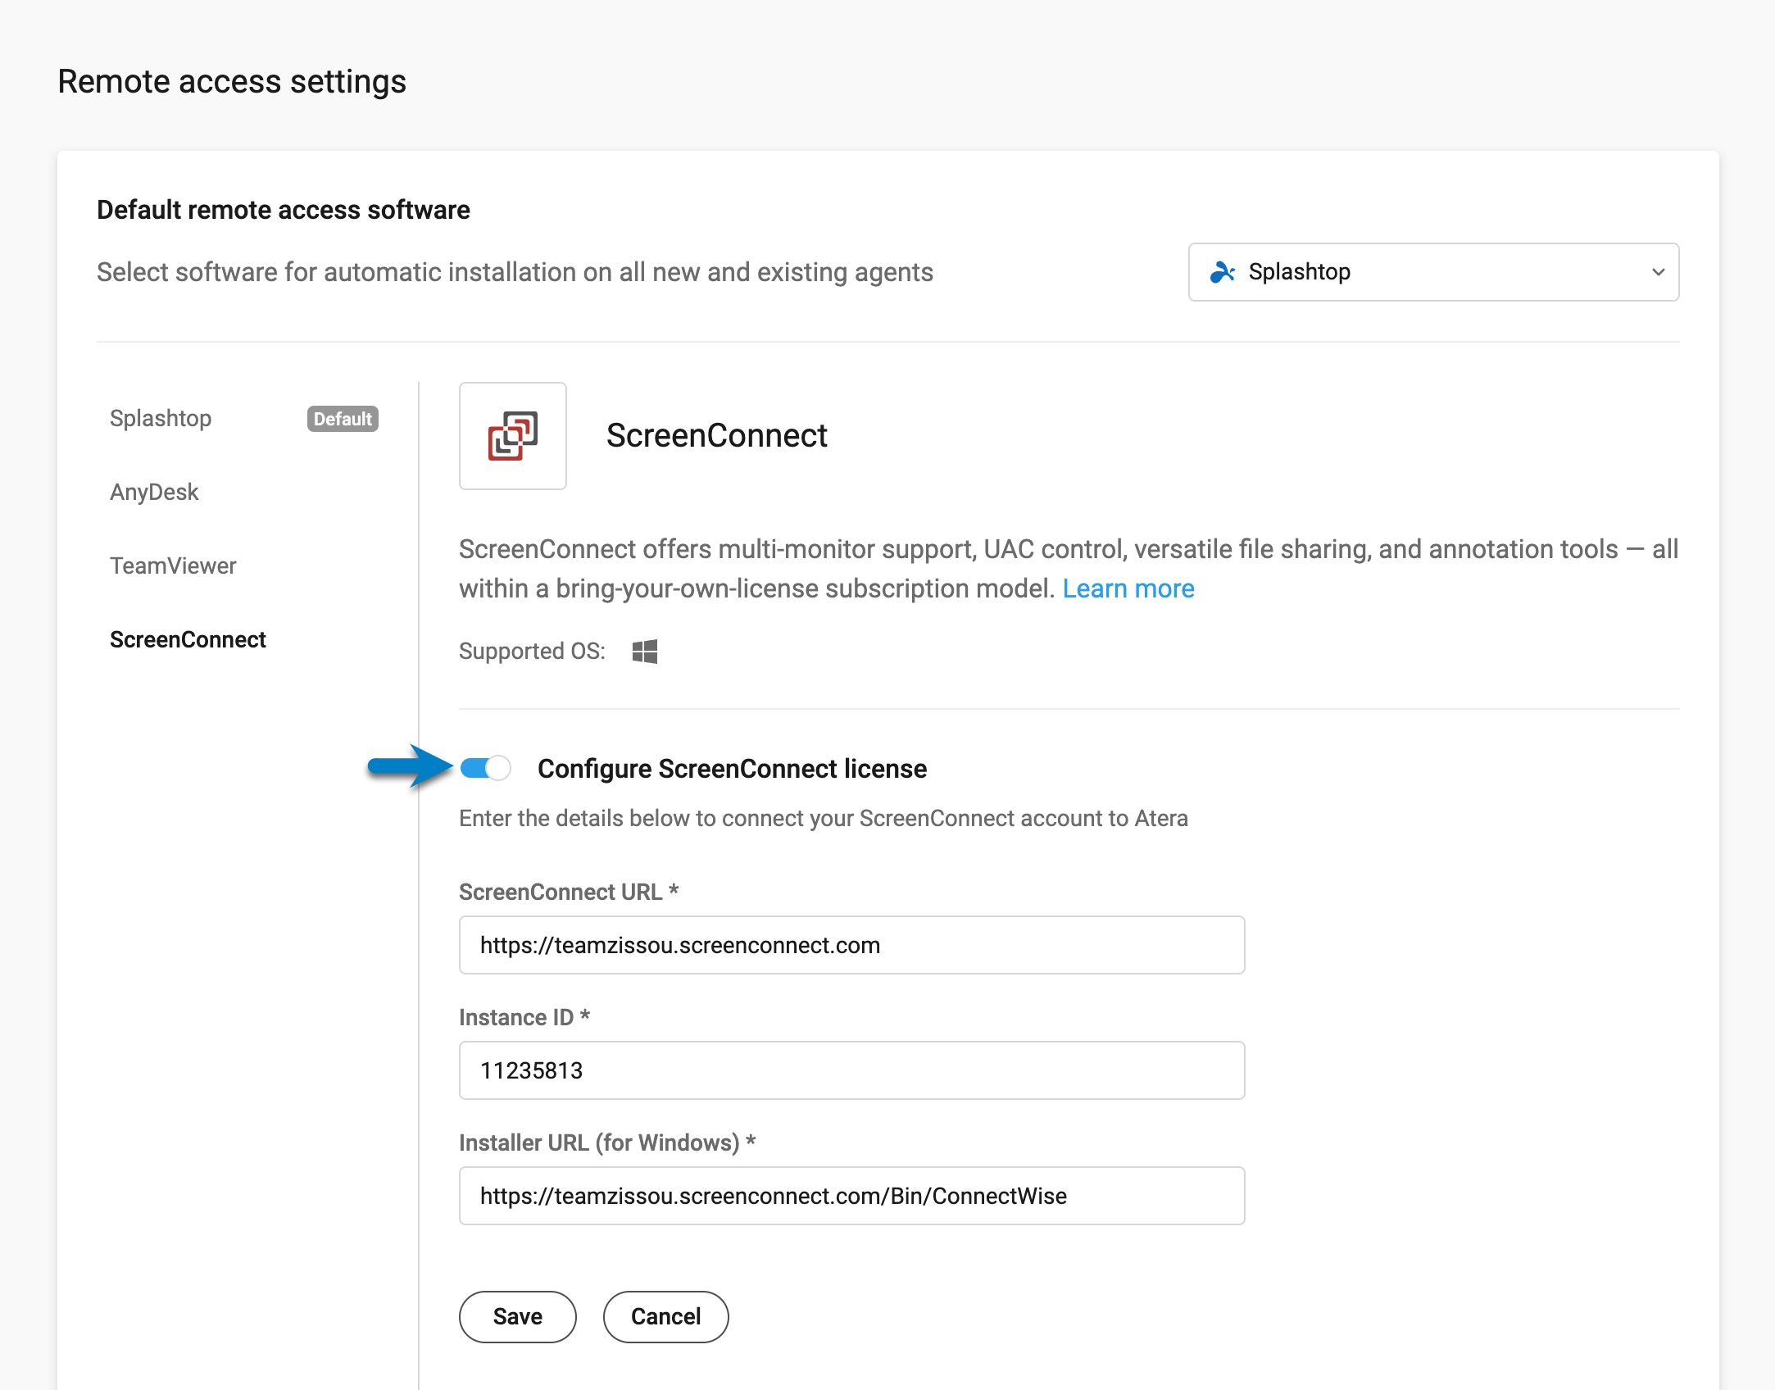Image resolution: width=1775 pixels, height=1390 pixels.
Task: Click the ScreenConnect heading title text
Action: pos(716,435)
